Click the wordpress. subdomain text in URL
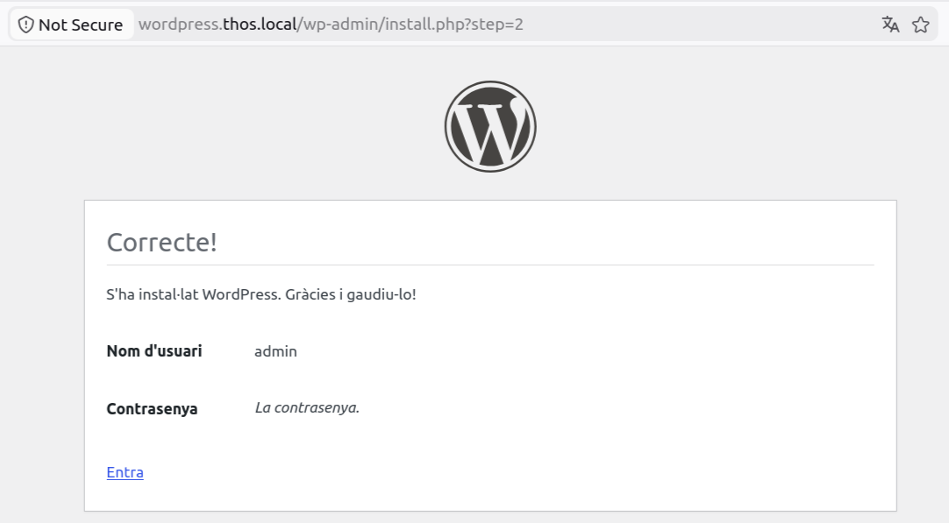949x523 pixels. (181, 25)
